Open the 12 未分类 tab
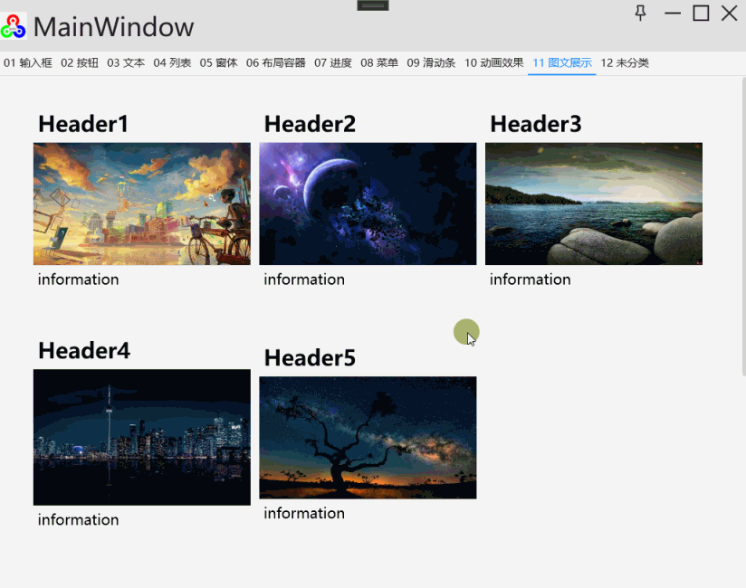Image resolution: width=746 pixels, height=588 pixels. (624, 62)
